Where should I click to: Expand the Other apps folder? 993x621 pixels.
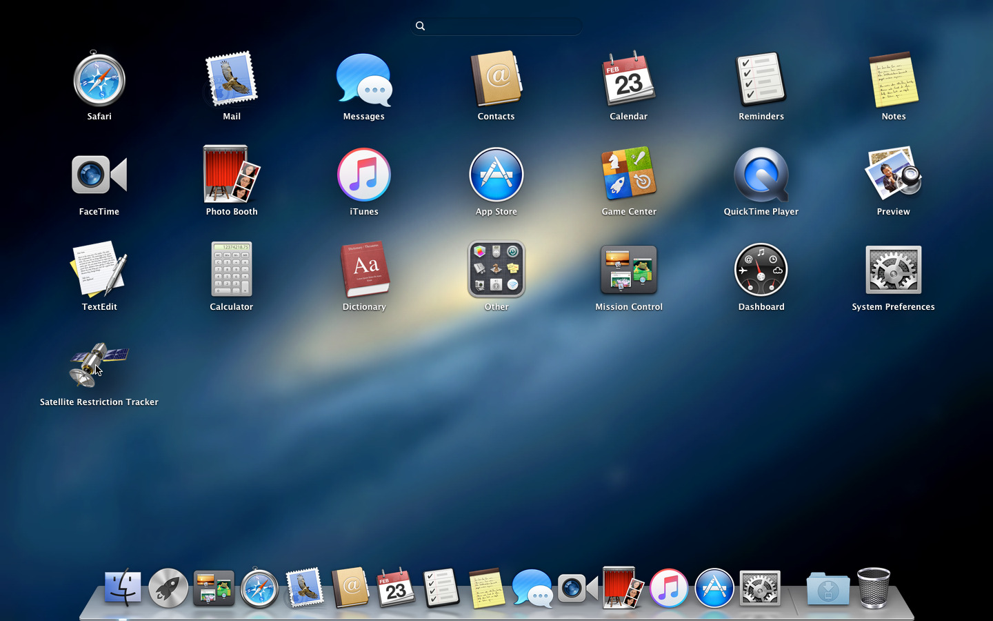(496, 270)
